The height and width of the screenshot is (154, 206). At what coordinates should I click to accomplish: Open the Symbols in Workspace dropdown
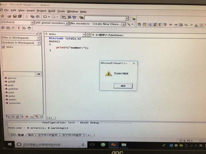(38, 43)
